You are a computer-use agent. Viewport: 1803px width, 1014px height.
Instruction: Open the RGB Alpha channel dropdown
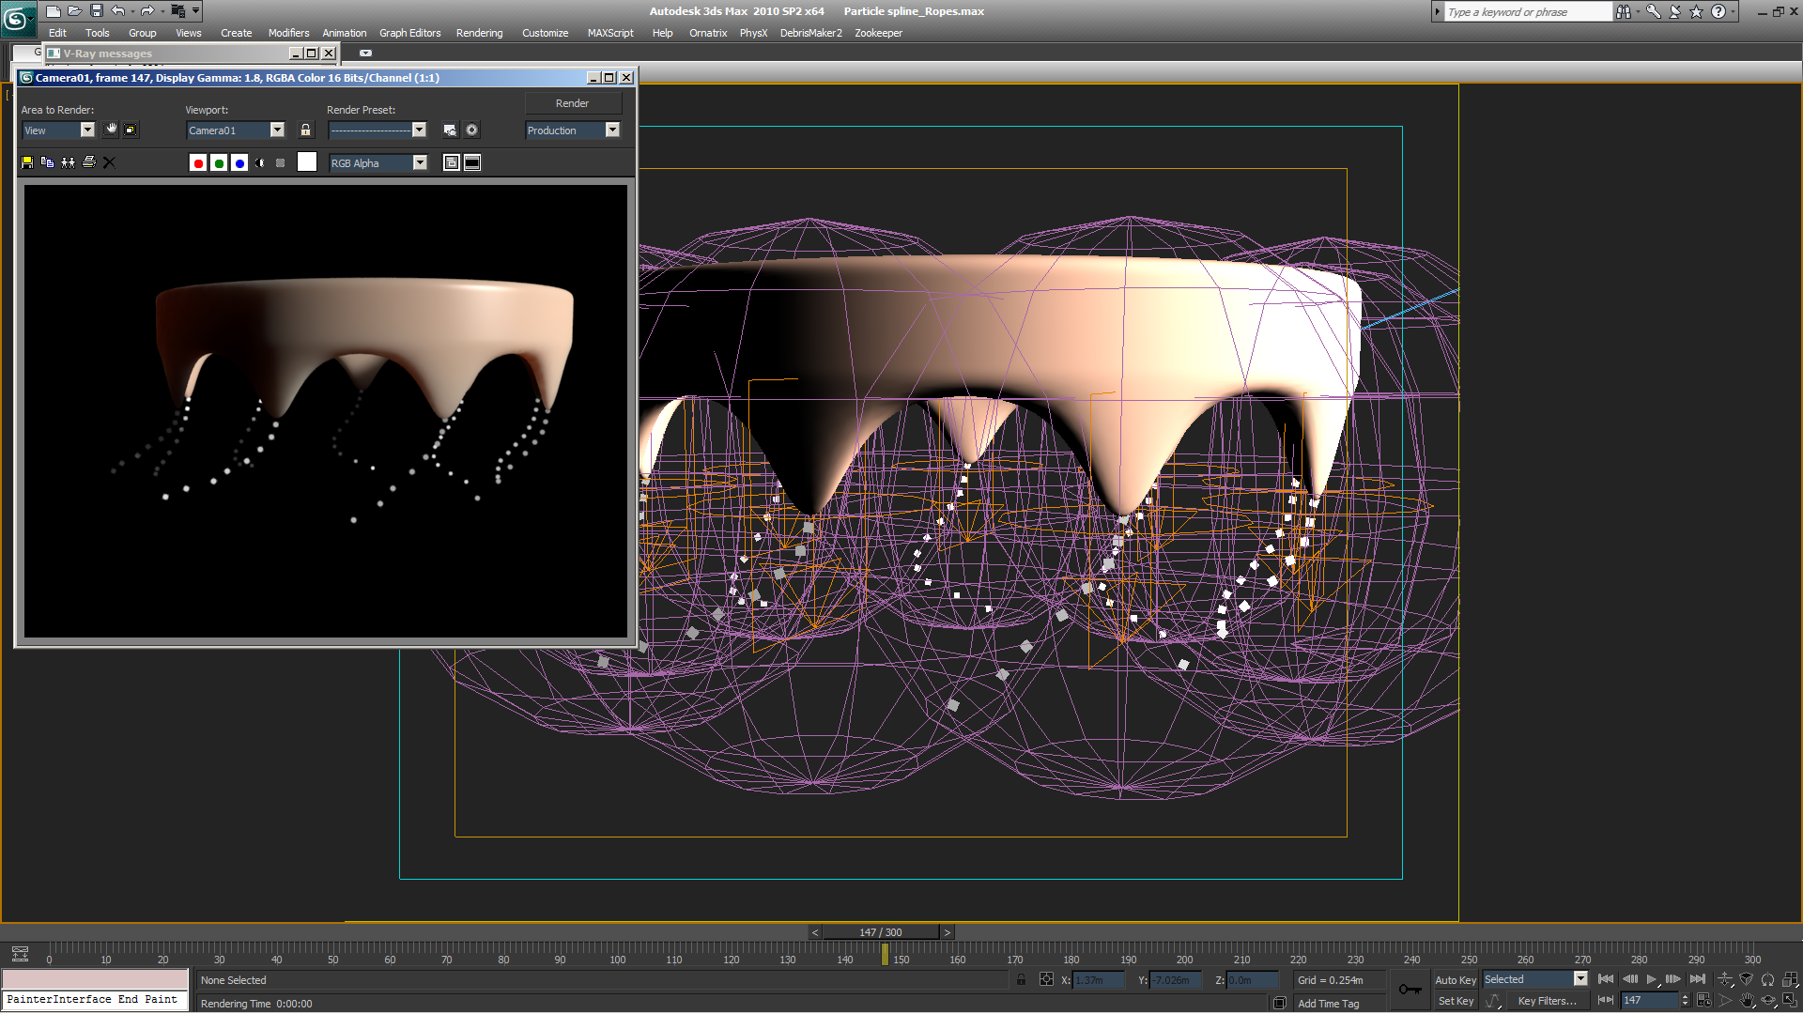pyautogui.click(x=420, y=163)
